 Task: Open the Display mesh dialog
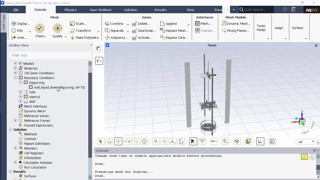21,23
